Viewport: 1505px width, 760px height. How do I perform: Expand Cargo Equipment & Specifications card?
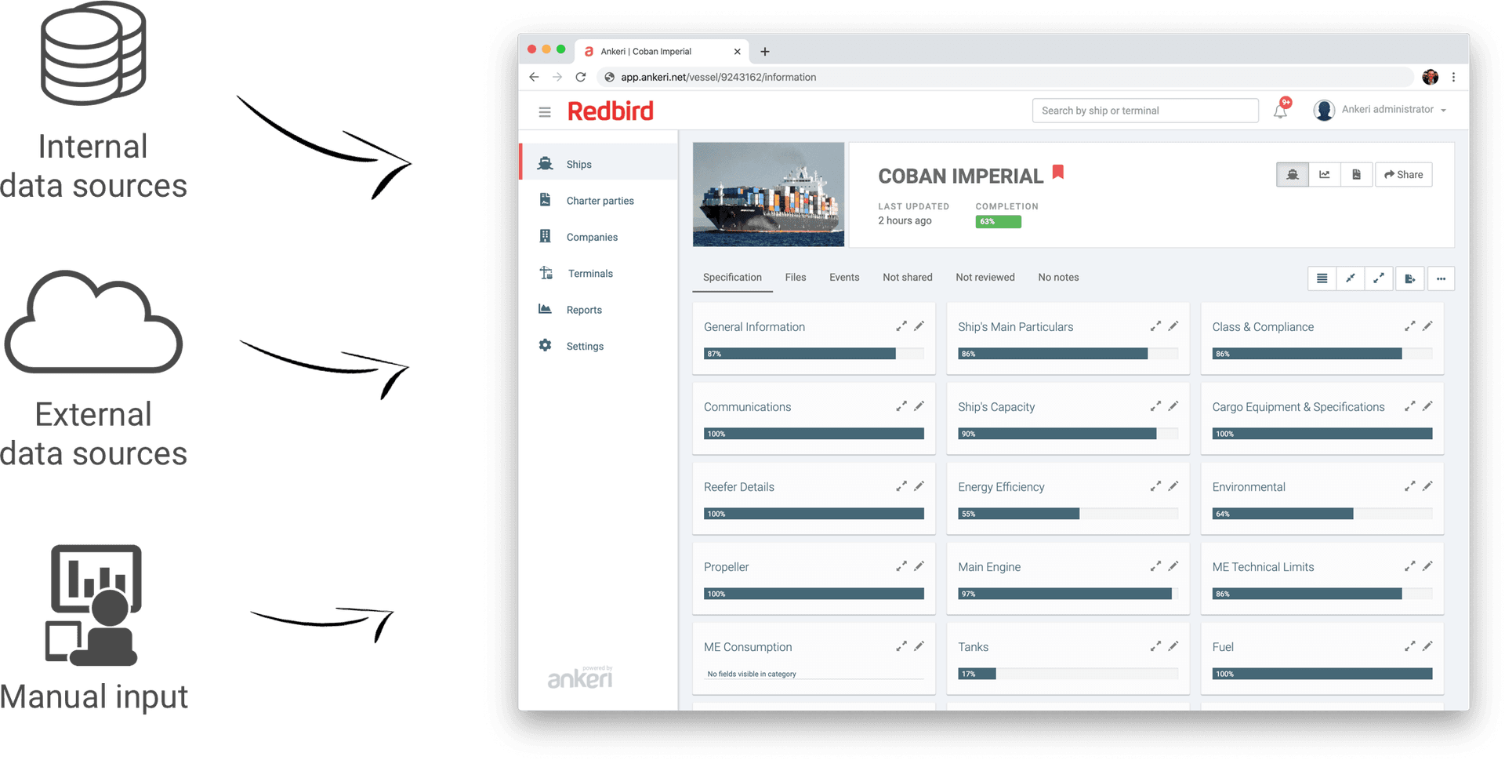click(1409, 406)
